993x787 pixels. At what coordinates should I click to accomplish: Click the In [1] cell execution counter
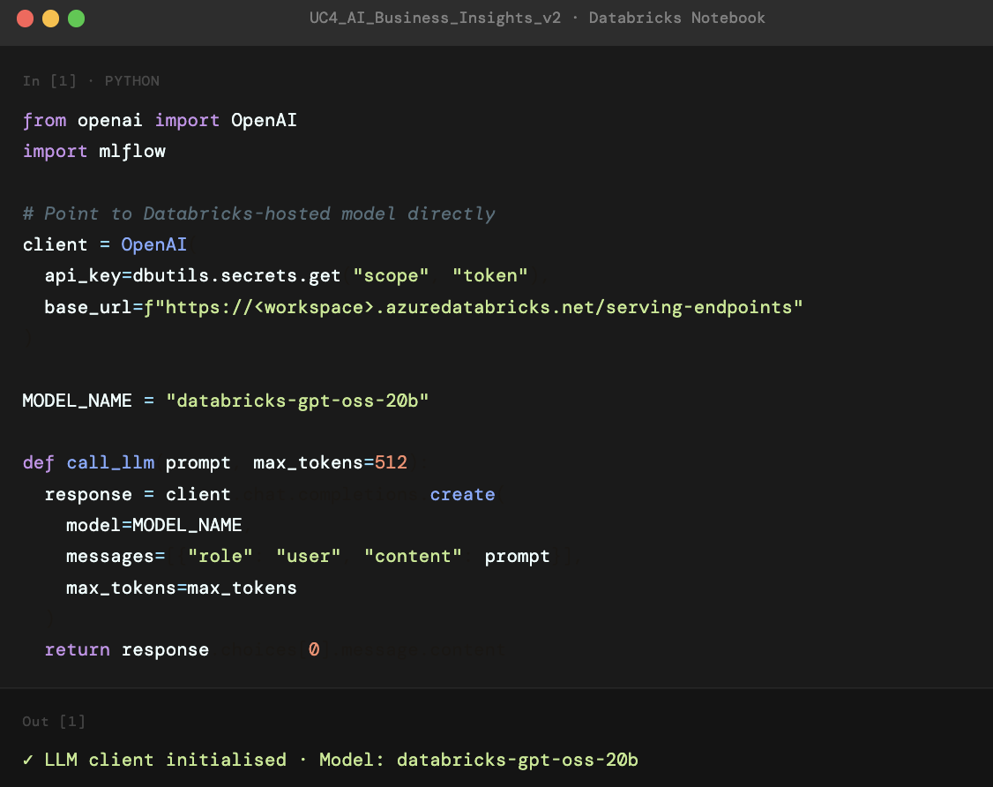tap(49, 80)
